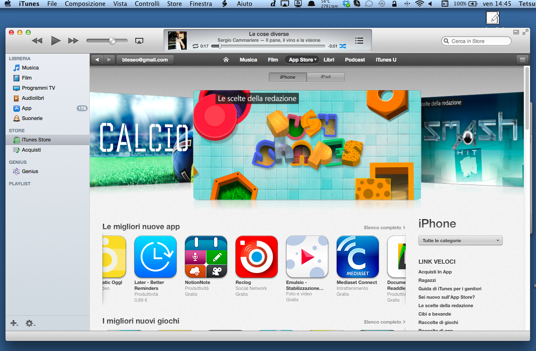This screenshot has width=536, height=351.
Task: Expand the Tutte le categorie dropdown
Action: [460, 241]
